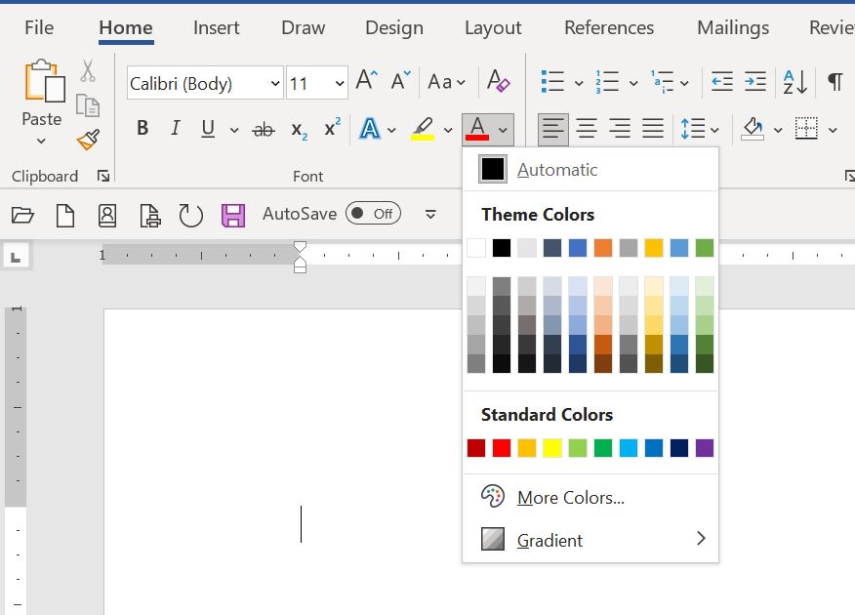Toggle italic formatting

tap(175, 128)
